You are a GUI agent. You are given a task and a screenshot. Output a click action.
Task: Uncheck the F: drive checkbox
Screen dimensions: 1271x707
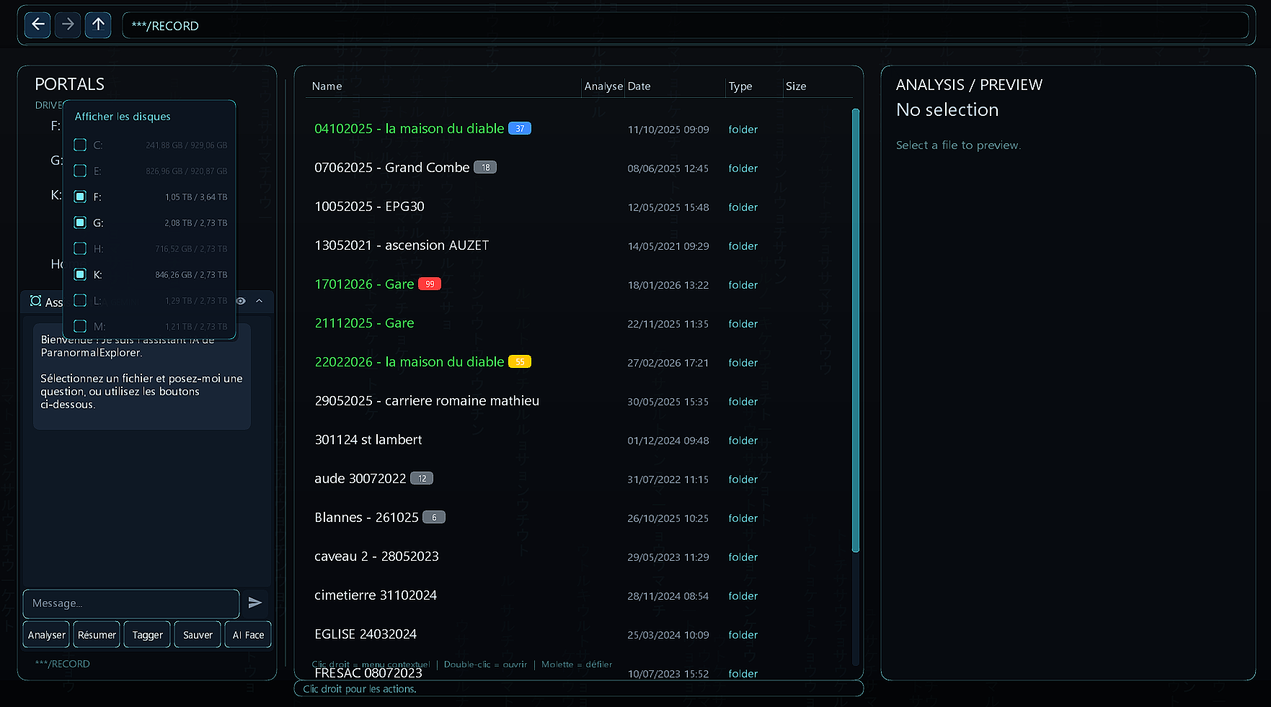point(80,197)
